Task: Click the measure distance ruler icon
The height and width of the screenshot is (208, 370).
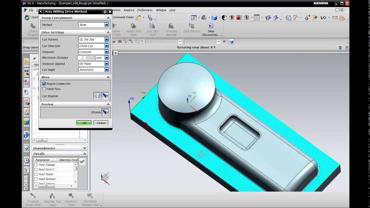Action: [x=335, y=18]
